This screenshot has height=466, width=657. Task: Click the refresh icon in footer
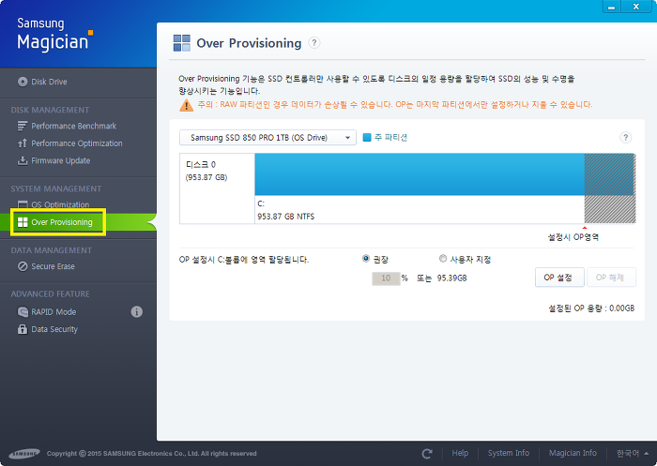click(427, 454)
